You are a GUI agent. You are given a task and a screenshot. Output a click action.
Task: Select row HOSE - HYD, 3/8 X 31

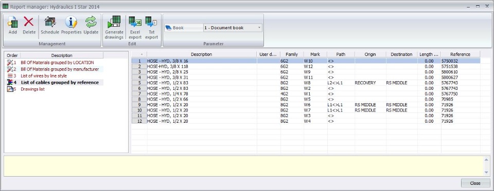click(x=306, y=78)
